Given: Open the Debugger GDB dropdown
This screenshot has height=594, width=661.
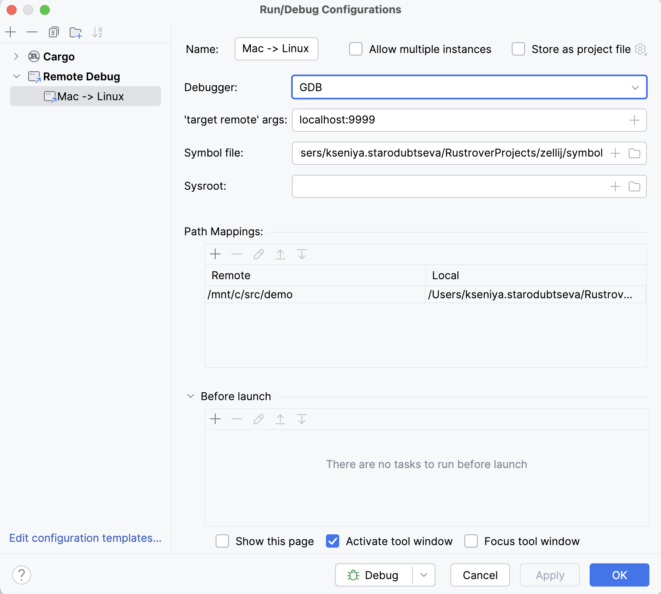Looking at the screenshot, I should pos(469,87).
